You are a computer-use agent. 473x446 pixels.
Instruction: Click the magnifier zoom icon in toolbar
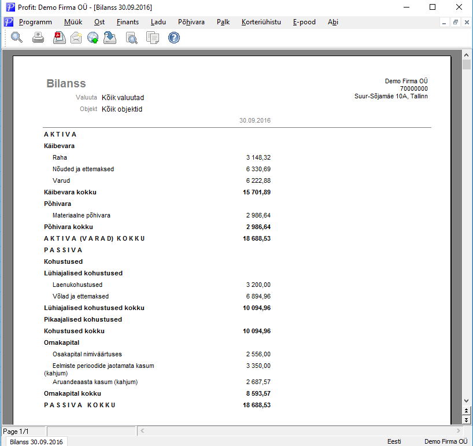[17, 38]
